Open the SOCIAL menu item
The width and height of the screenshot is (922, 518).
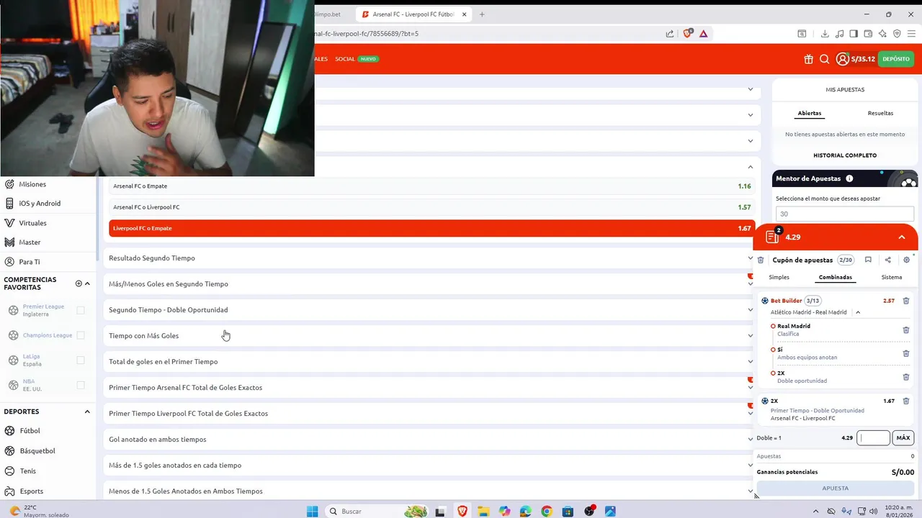345,59
